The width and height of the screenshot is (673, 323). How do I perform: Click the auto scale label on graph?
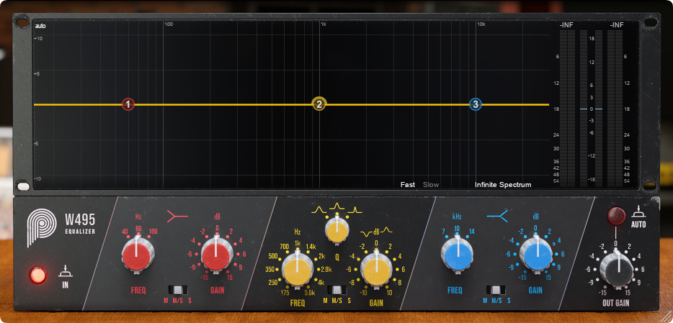pos(40,26)
